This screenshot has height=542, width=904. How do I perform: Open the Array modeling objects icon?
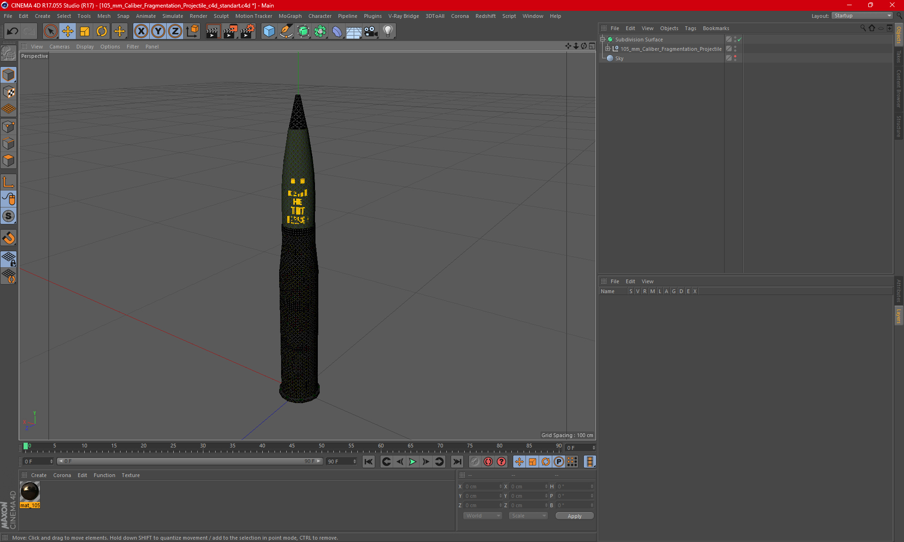click(x=320, y=32)
